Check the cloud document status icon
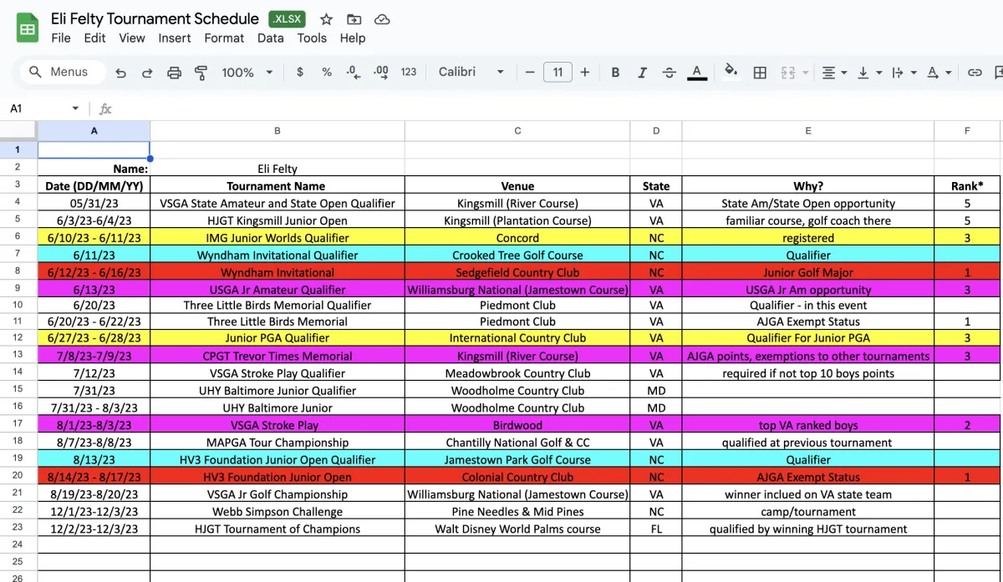The width and height of the screenshot is (1003, 582). tap(382, 19)
